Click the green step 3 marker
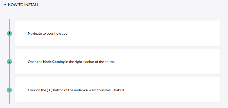The image size is (228, 108). [9, 90]
